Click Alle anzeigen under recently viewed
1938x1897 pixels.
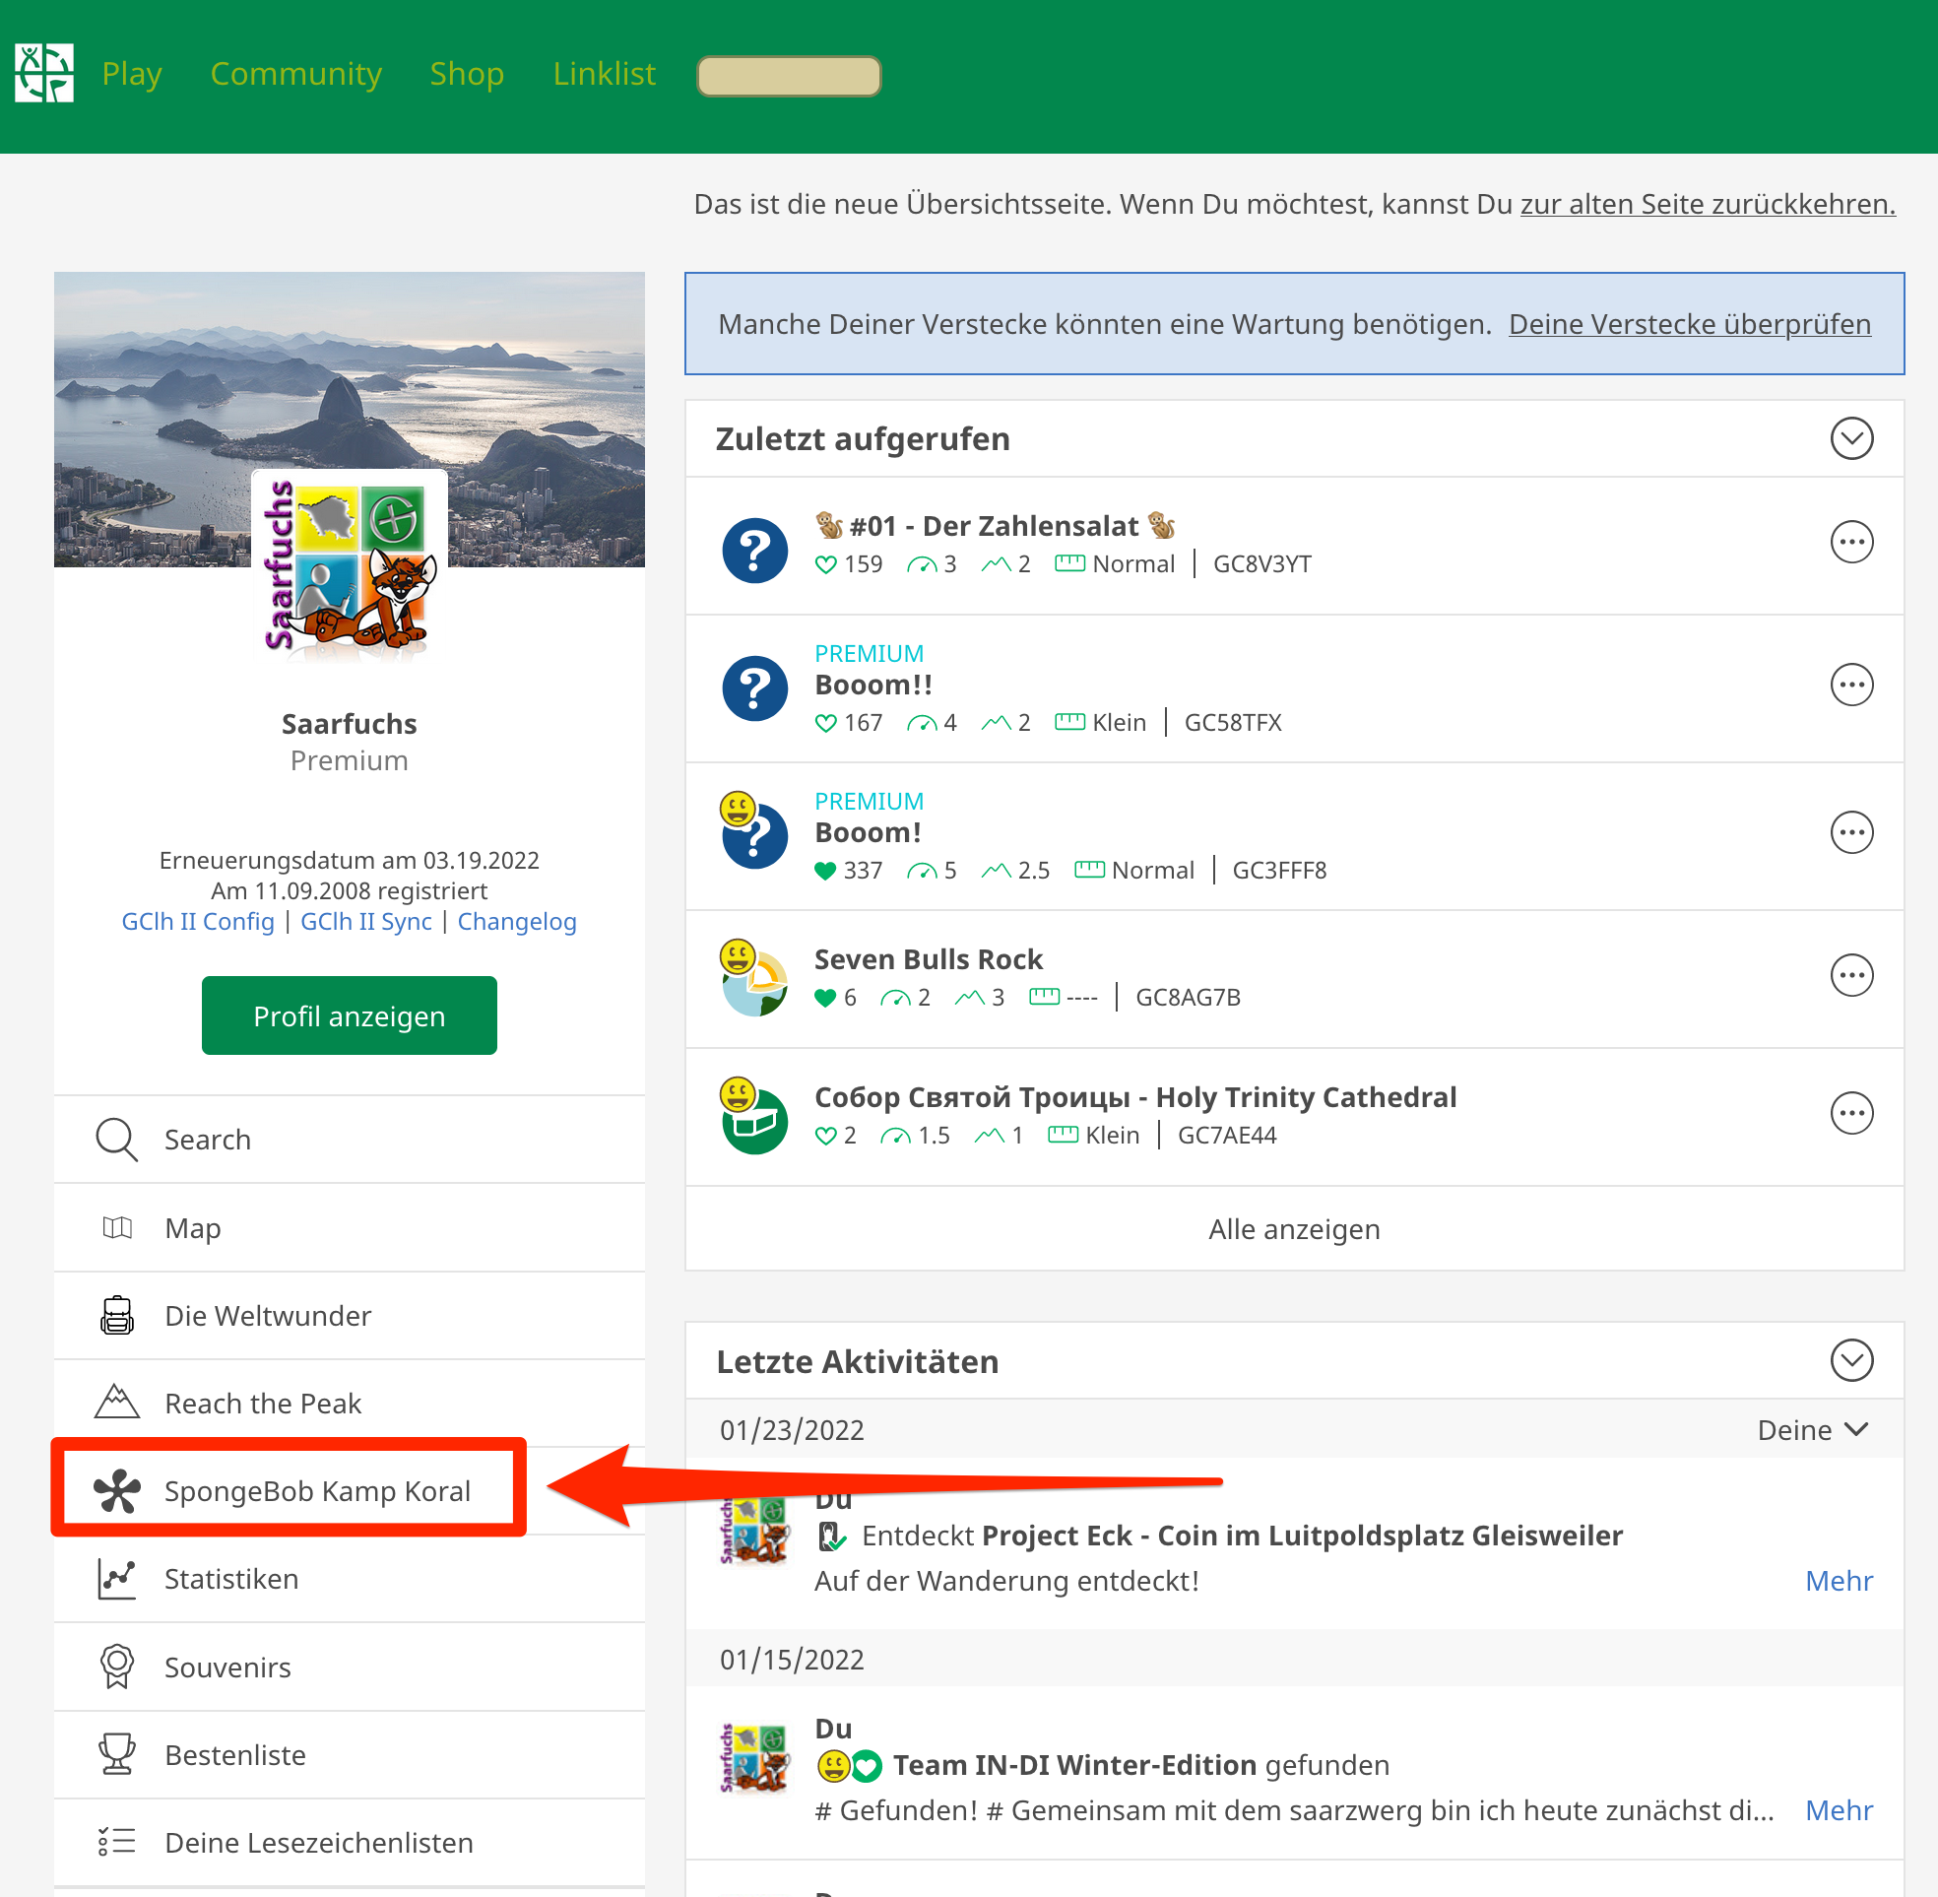1294,1228
